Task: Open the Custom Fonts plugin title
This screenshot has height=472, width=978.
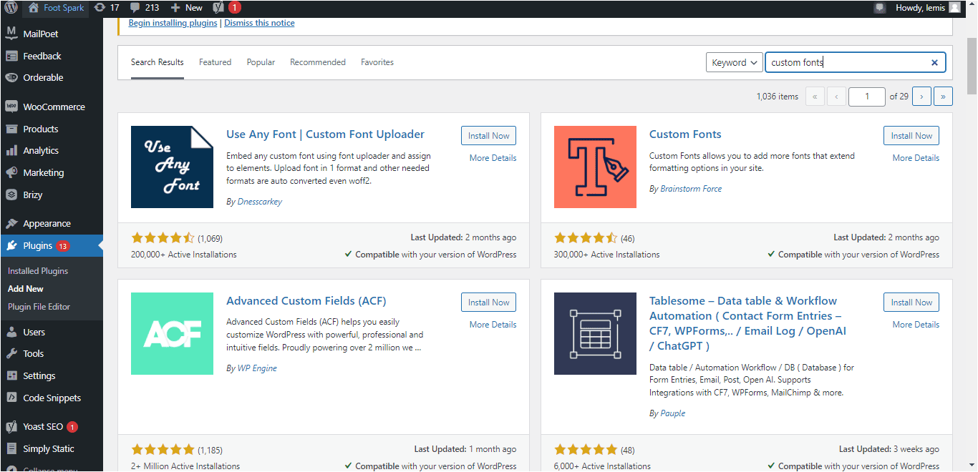Action: tap(685, 134)
